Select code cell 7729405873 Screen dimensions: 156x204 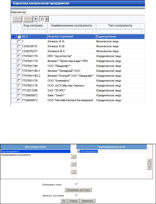tap(34, 100)
